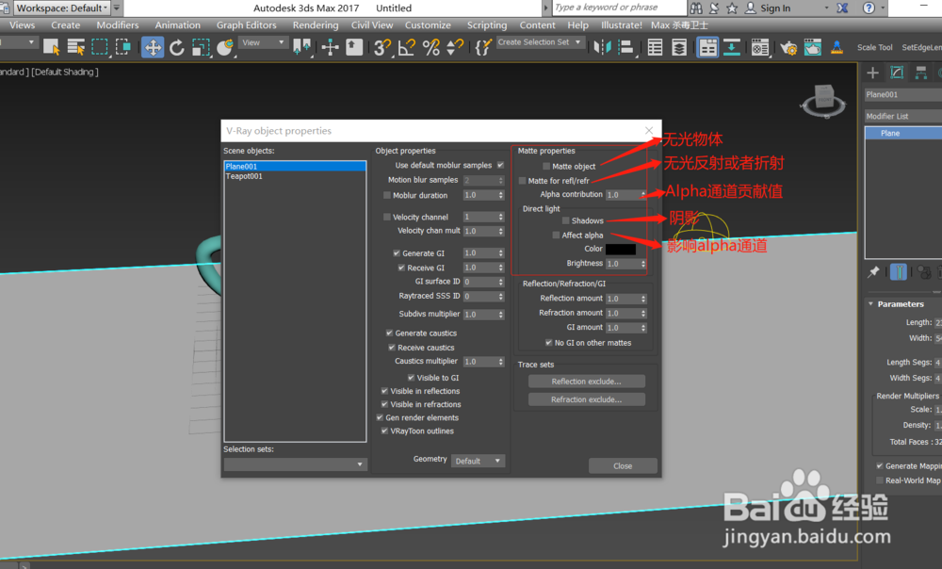942x569 pixels.
Task: Tick the Affect alpha checkbox
Action: [x=556, y=236]
